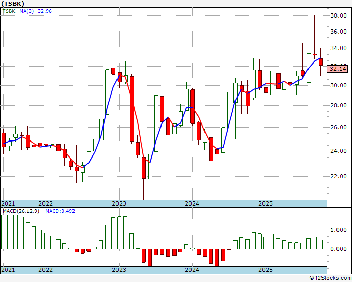Image resolution: width=352 pixels, height=282 pixels.
Task: Click the TSBK series legend label
Action: pos(9,11)
